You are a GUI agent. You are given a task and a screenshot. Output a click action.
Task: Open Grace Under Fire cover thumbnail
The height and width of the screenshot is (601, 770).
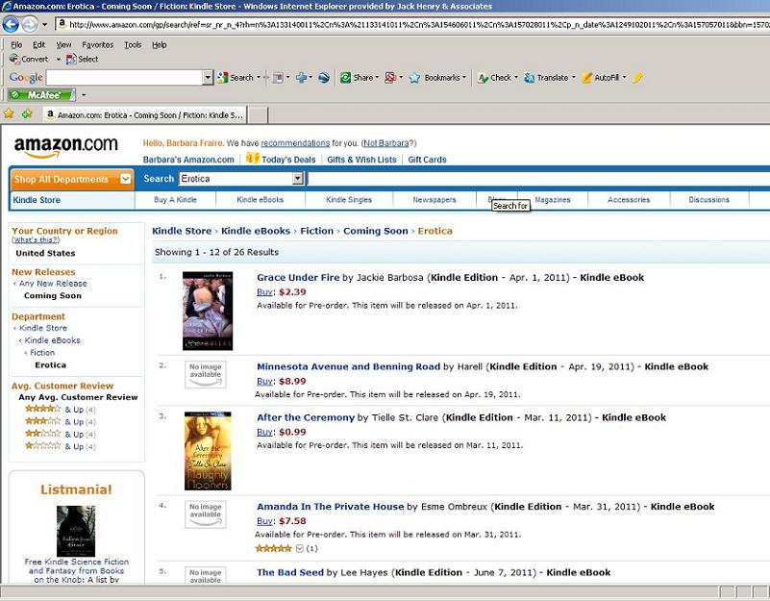point(208,311)
